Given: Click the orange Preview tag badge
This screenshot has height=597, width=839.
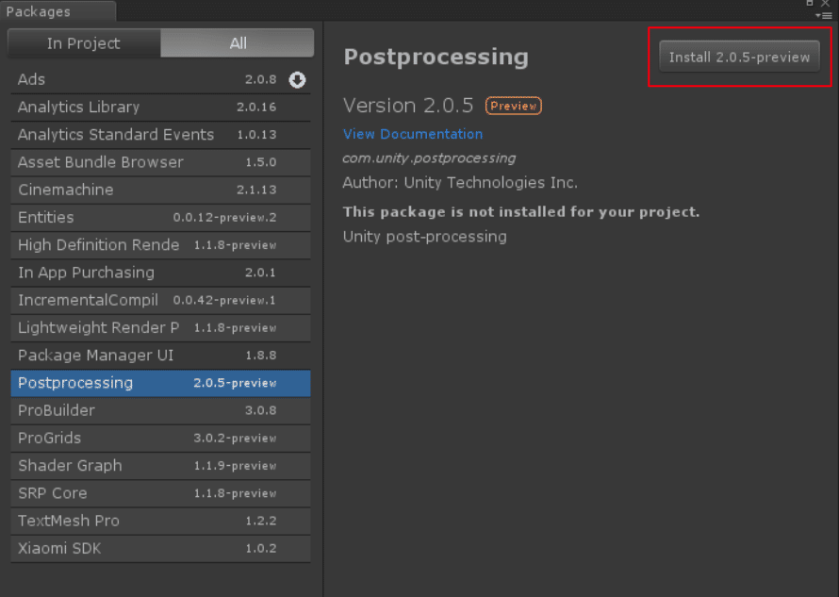Looking at the screenshot, I should pyautogui.click(x=513, y=106).
